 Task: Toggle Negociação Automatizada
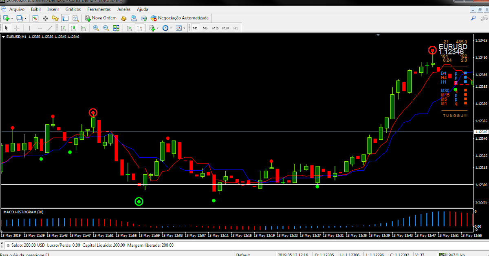180,18
